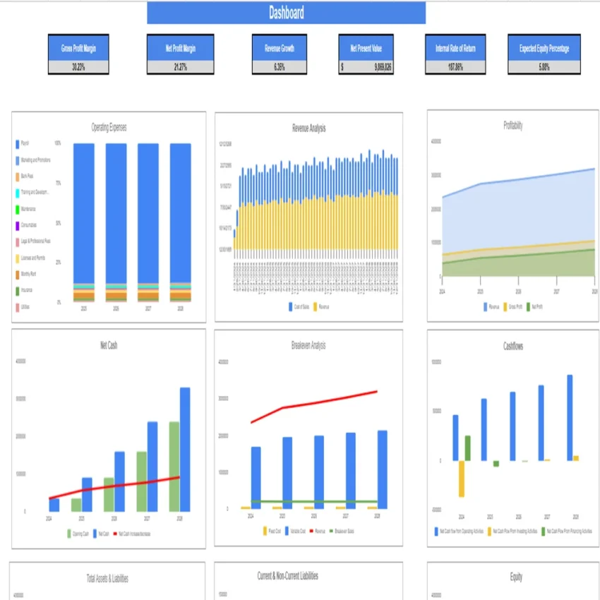The width and height of the screenshot is (600, 600).
Task: Click the Consumables legend icon
Action: [x=18, y=224]
